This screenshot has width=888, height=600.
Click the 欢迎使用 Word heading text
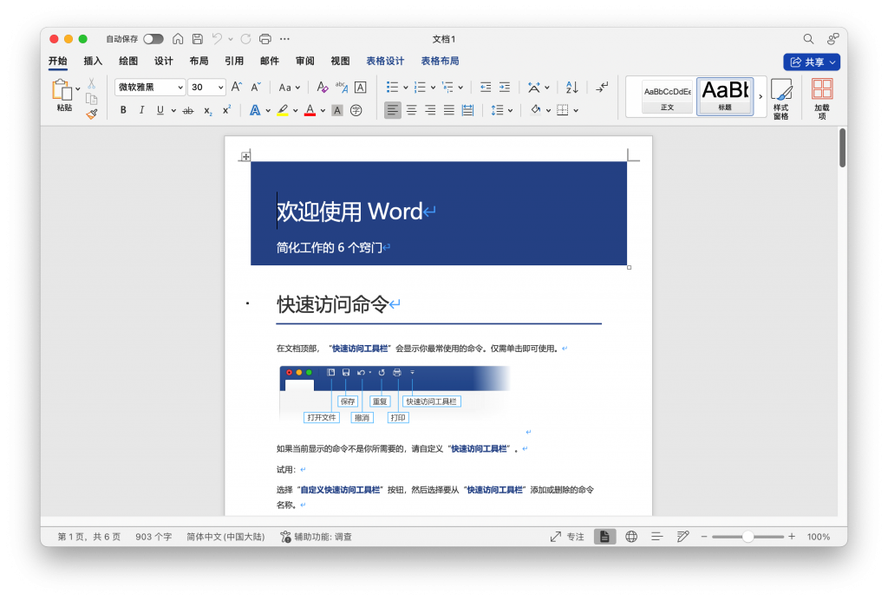(349, 212)
